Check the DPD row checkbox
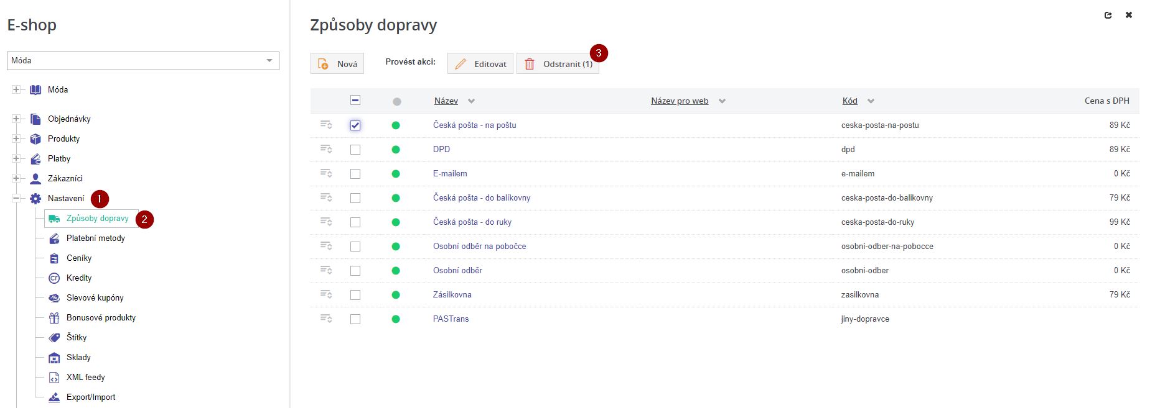 (x=355, y=150)
